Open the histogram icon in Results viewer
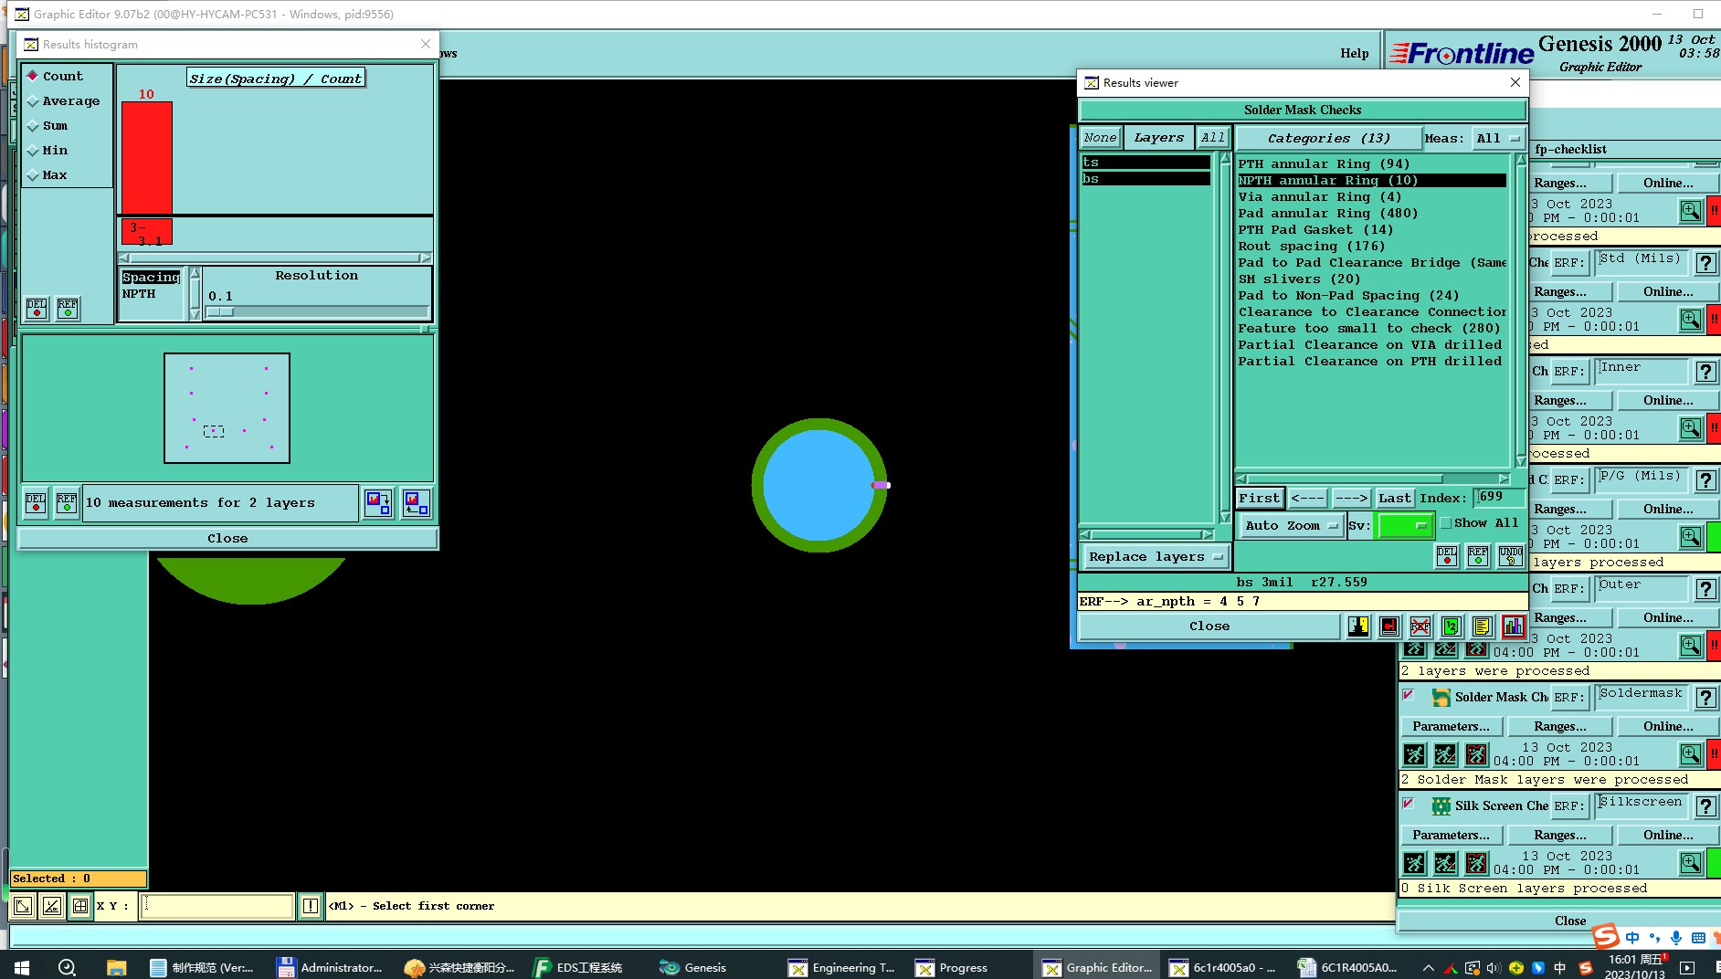This screenshot has width=1721, height=979. coord(1514,626)
